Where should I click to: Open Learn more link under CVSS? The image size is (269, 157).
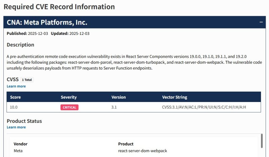(16, 86)
